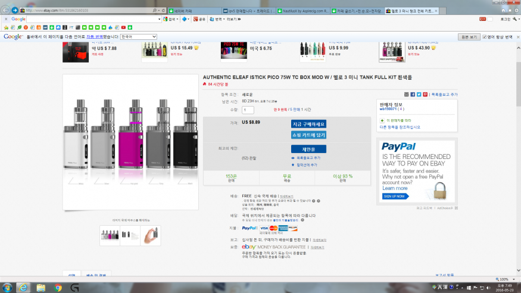The image size is (521, 293).
Task: Click the Windows Start button
Action: tap(7, 288)
